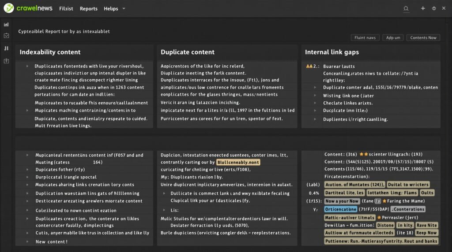Open the Reports menu
Viewport: 452px width, 252px height.
pyautogui.click(x=88, y=9)
